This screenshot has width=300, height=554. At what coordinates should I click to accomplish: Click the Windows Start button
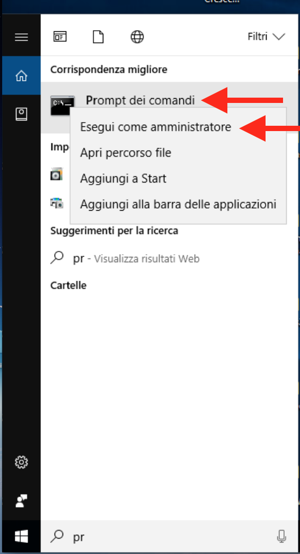21,536
